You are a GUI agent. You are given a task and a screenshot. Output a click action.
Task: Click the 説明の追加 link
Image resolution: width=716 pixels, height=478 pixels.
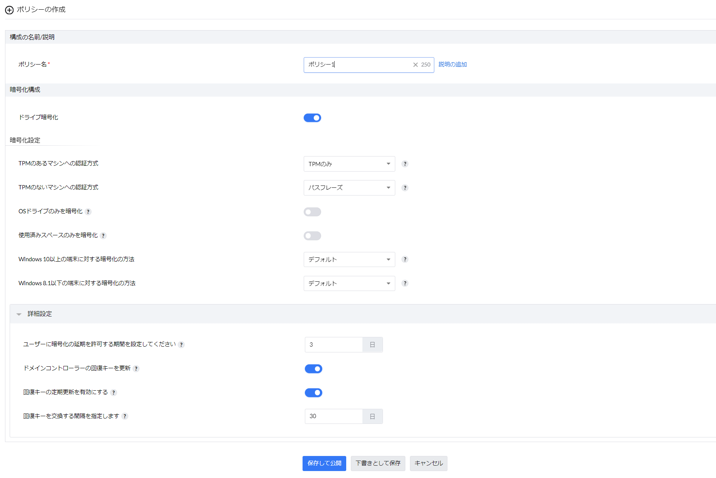click(x=452, y=65)
